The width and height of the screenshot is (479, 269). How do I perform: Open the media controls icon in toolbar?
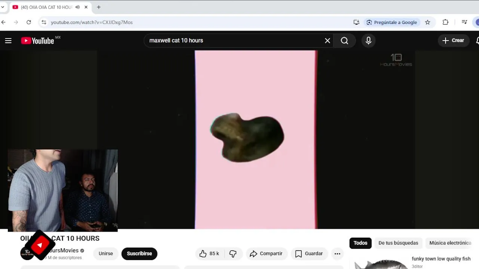[464, 22]
